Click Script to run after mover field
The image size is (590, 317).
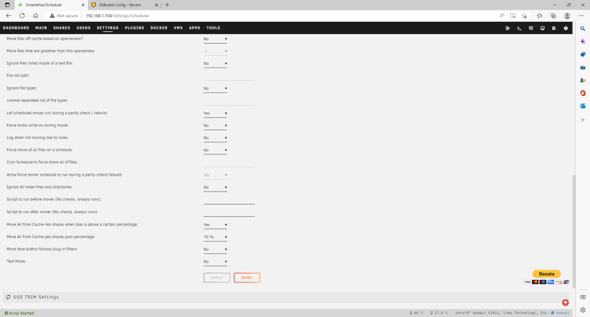(x=229, y=212)
